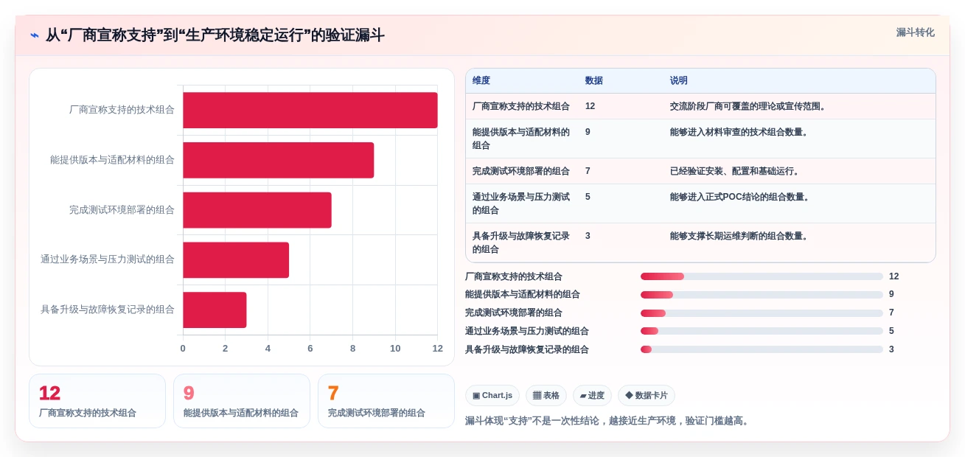The width and height of the screenshot is (965, 457).
Task: Click table cell 具备升级与故障恢复记录的组合
Action: point(521,243)
